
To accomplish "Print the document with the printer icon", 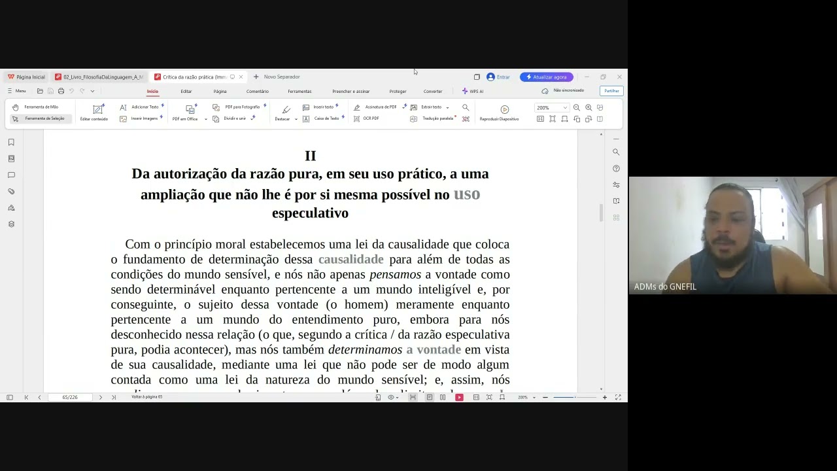I will [x=61, y=91].
